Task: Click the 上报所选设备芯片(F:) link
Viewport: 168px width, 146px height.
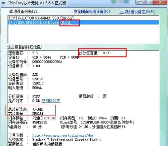Action: (x=137, y=12)
